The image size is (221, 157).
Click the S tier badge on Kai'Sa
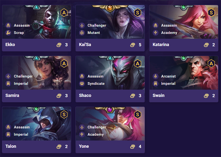(x=138, y=13)
